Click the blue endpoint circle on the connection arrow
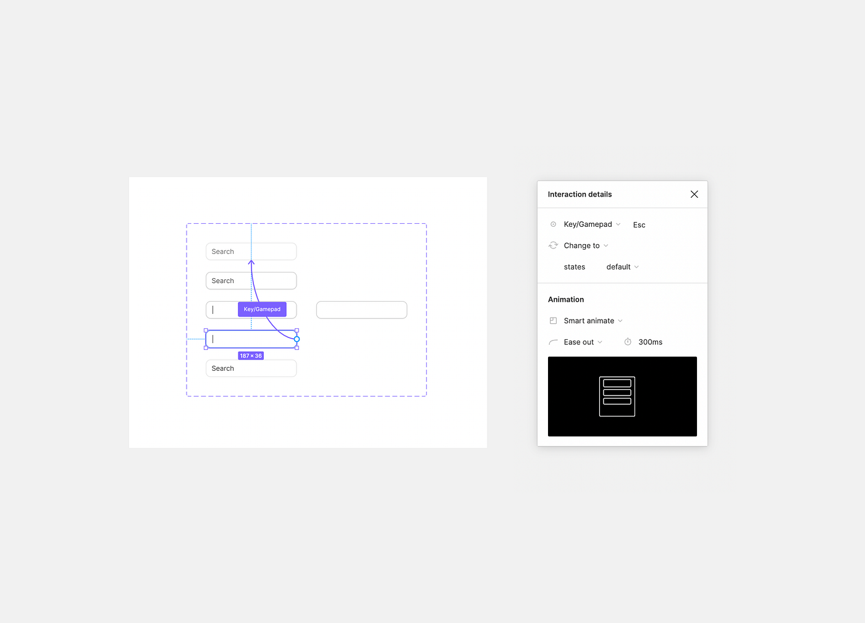The image size is (865, 623). click(297, 339)
